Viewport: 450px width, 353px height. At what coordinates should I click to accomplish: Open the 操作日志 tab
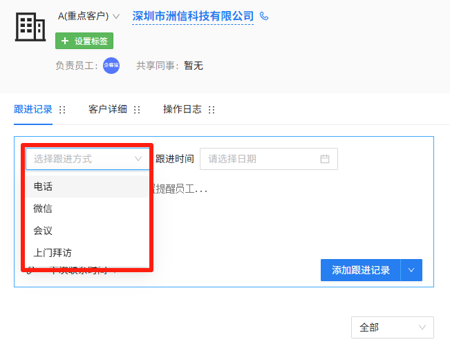click(182, 109)
